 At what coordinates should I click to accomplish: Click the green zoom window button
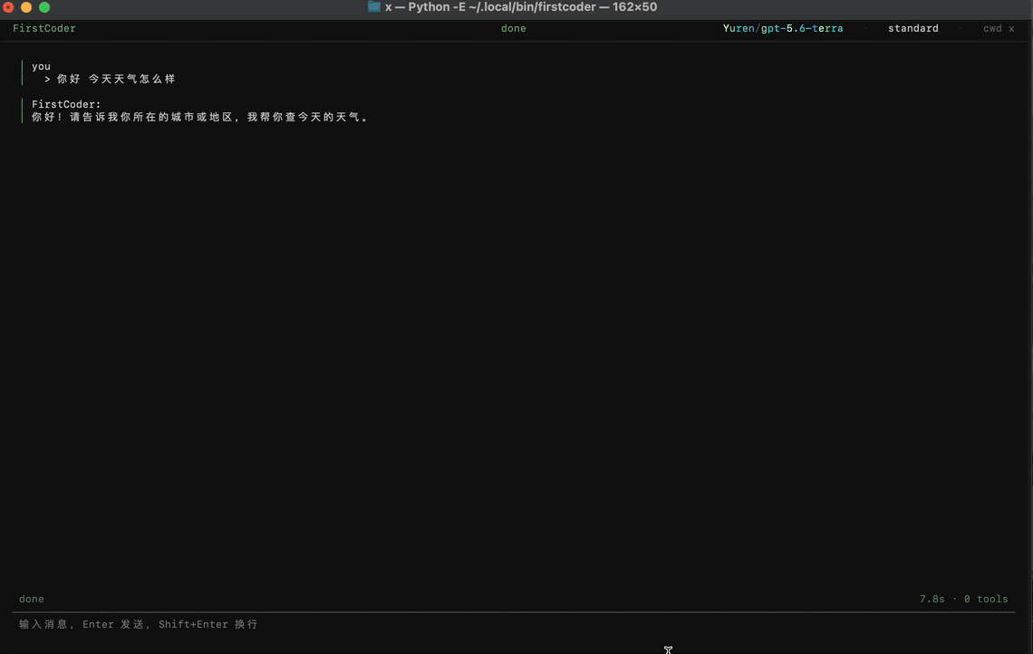pyautogui.click(x=44, y=7)
